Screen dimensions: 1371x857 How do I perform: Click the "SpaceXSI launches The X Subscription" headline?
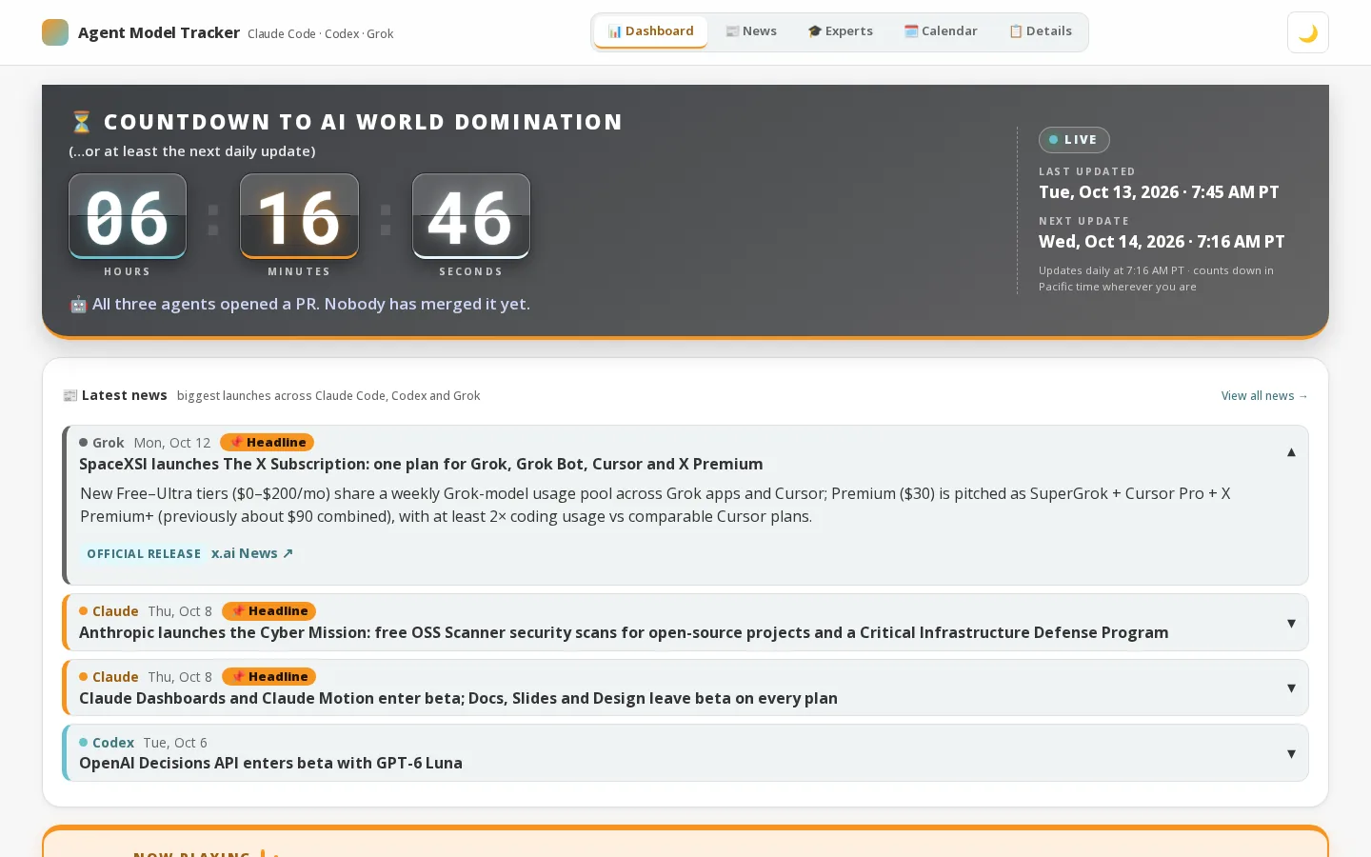click(x=421, y=465)
